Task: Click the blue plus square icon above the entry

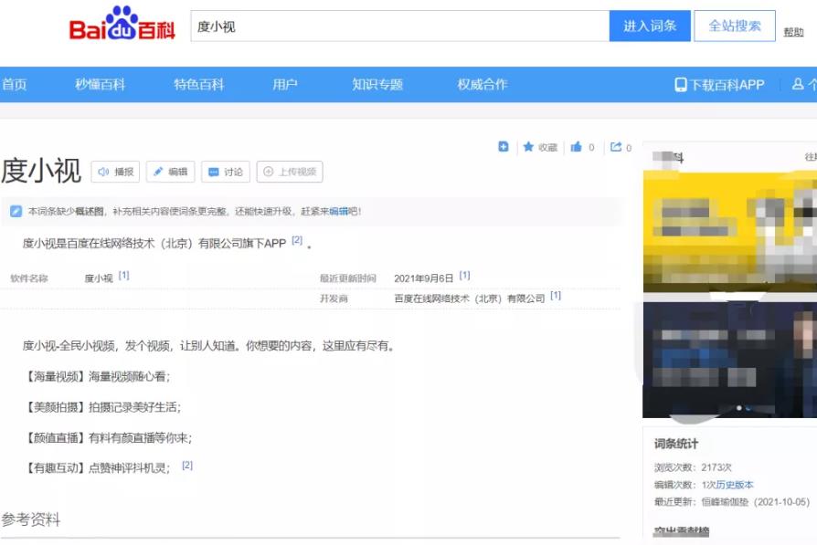Action: coord(504,146)
